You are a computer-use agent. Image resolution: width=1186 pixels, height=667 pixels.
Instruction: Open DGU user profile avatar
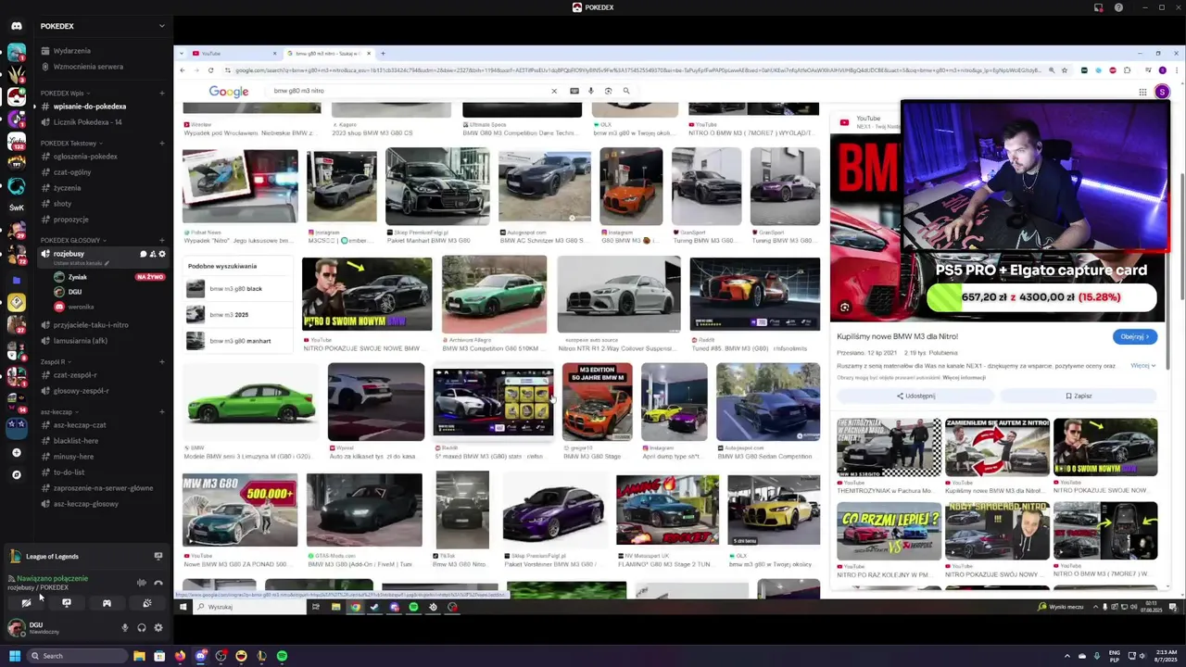pos(15,628)
